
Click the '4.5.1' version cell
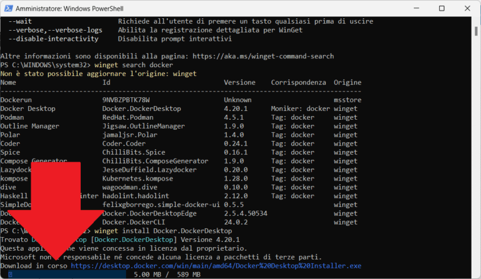click(234, 117)
